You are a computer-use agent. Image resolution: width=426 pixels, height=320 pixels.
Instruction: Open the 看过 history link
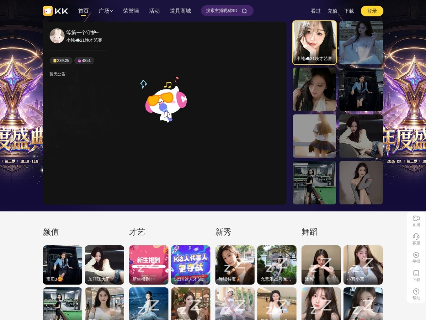(316, 11)
